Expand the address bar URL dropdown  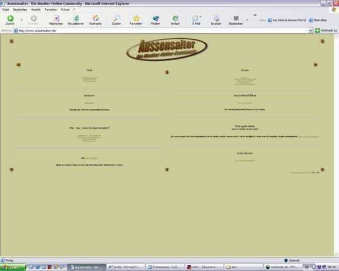click(x=310, y=30)
